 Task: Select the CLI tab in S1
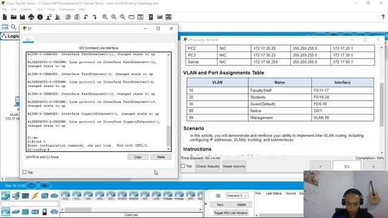tap(28, 39)
